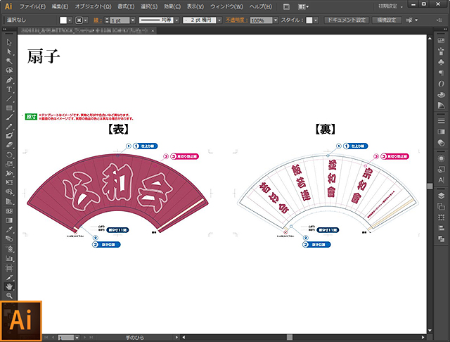450x342 pixels.
Task: Select the Magic Wand tool
Action: coord(9,61)
